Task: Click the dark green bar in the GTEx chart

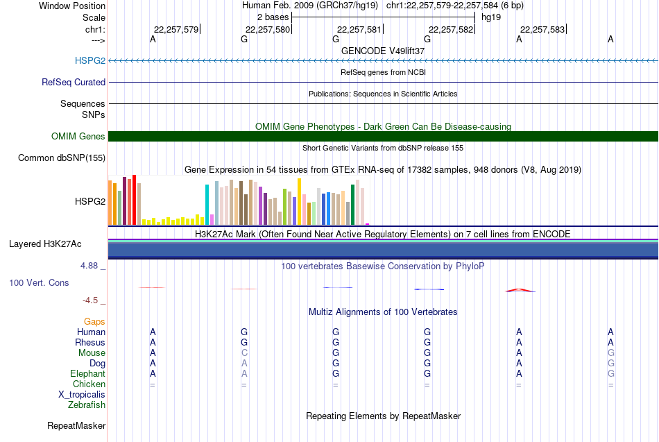Action: pyautogui.click(x=352, y=205)
